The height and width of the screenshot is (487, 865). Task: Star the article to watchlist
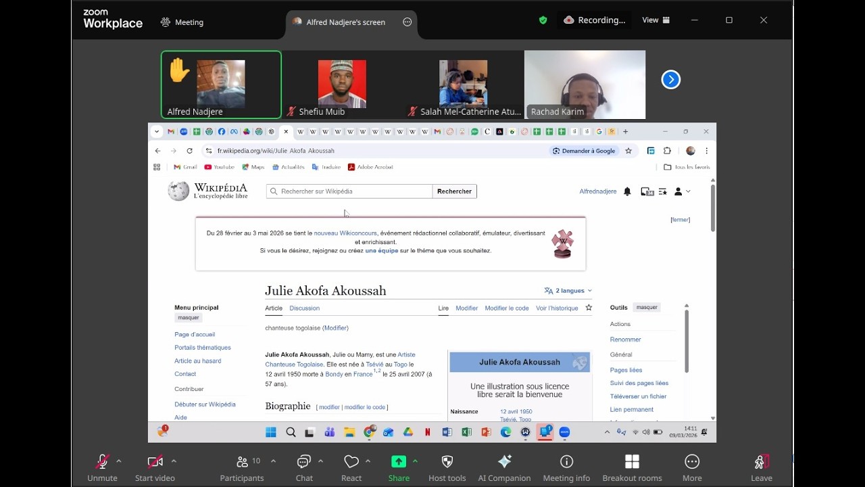click(589, 308)
